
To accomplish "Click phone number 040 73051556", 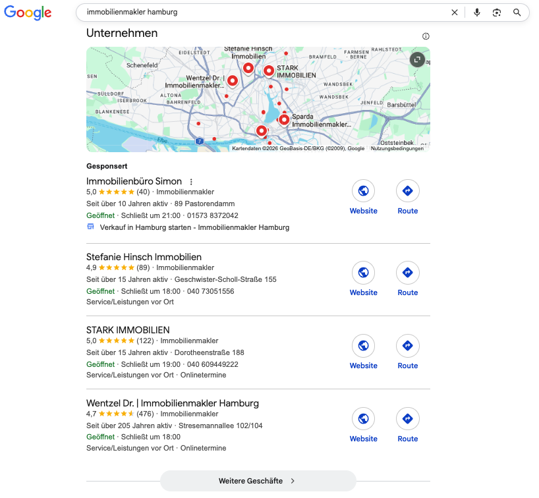I will (x=210, y=291).
